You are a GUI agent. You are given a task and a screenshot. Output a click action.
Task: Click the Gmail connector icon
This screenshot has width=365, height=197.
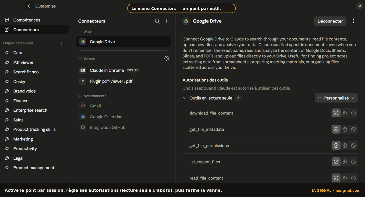(83, 106)
